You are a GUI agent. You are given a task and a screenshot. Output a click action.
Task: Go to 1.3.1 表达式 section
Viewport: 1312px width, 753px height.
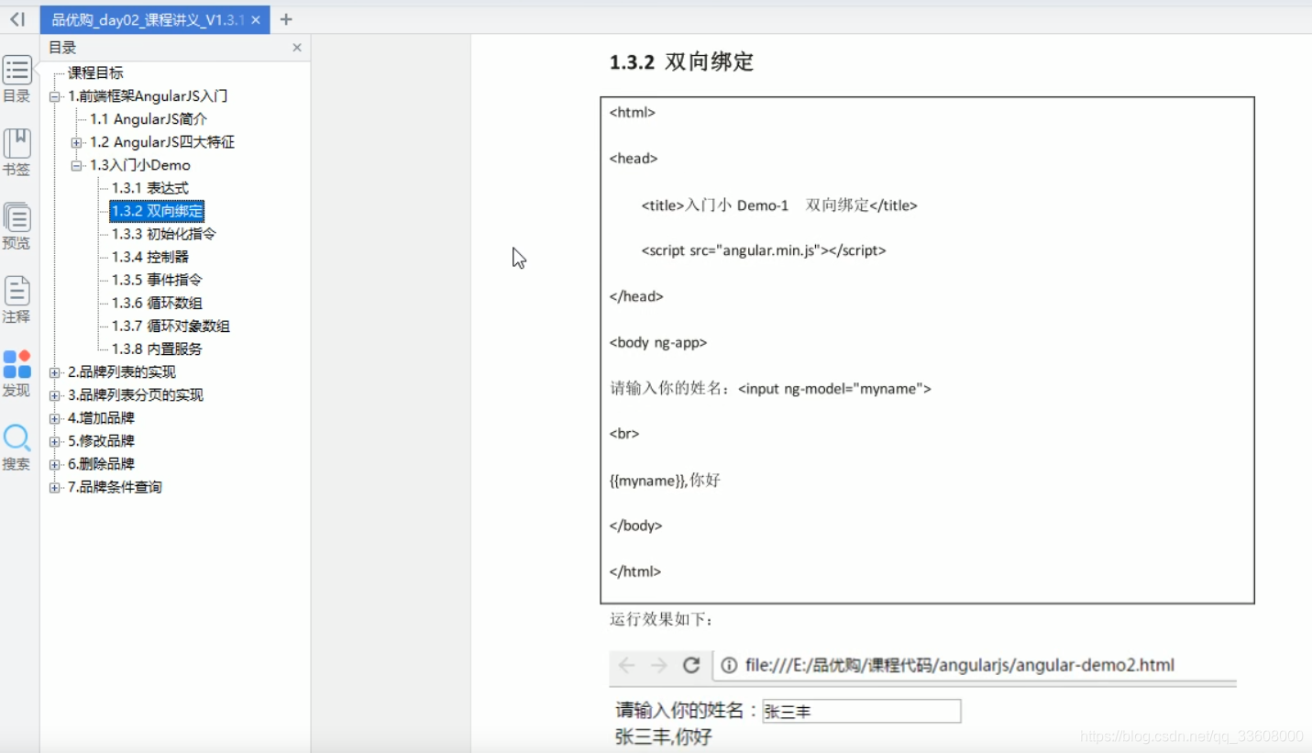[150, 188]
